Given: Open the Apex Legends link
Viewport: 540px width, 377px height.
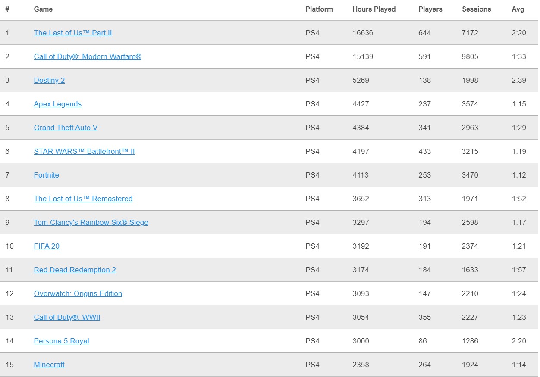Looking at the screenshot, I should point(57,104).
